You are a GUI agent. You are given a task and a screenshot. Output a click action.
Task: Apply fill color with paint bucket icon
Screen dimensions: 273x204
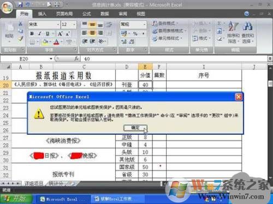point(45,42)
